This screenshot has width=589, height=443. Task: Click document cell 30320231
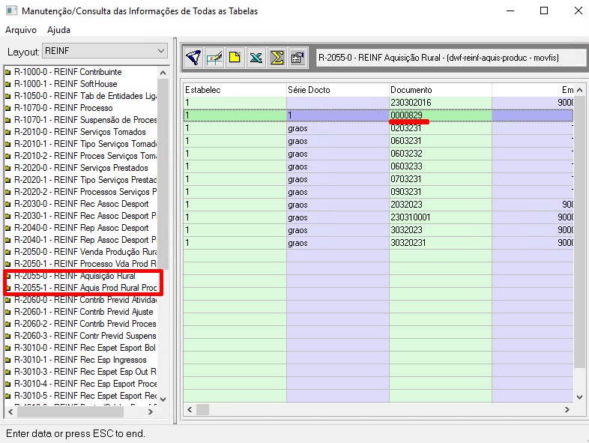click(441, 243)
